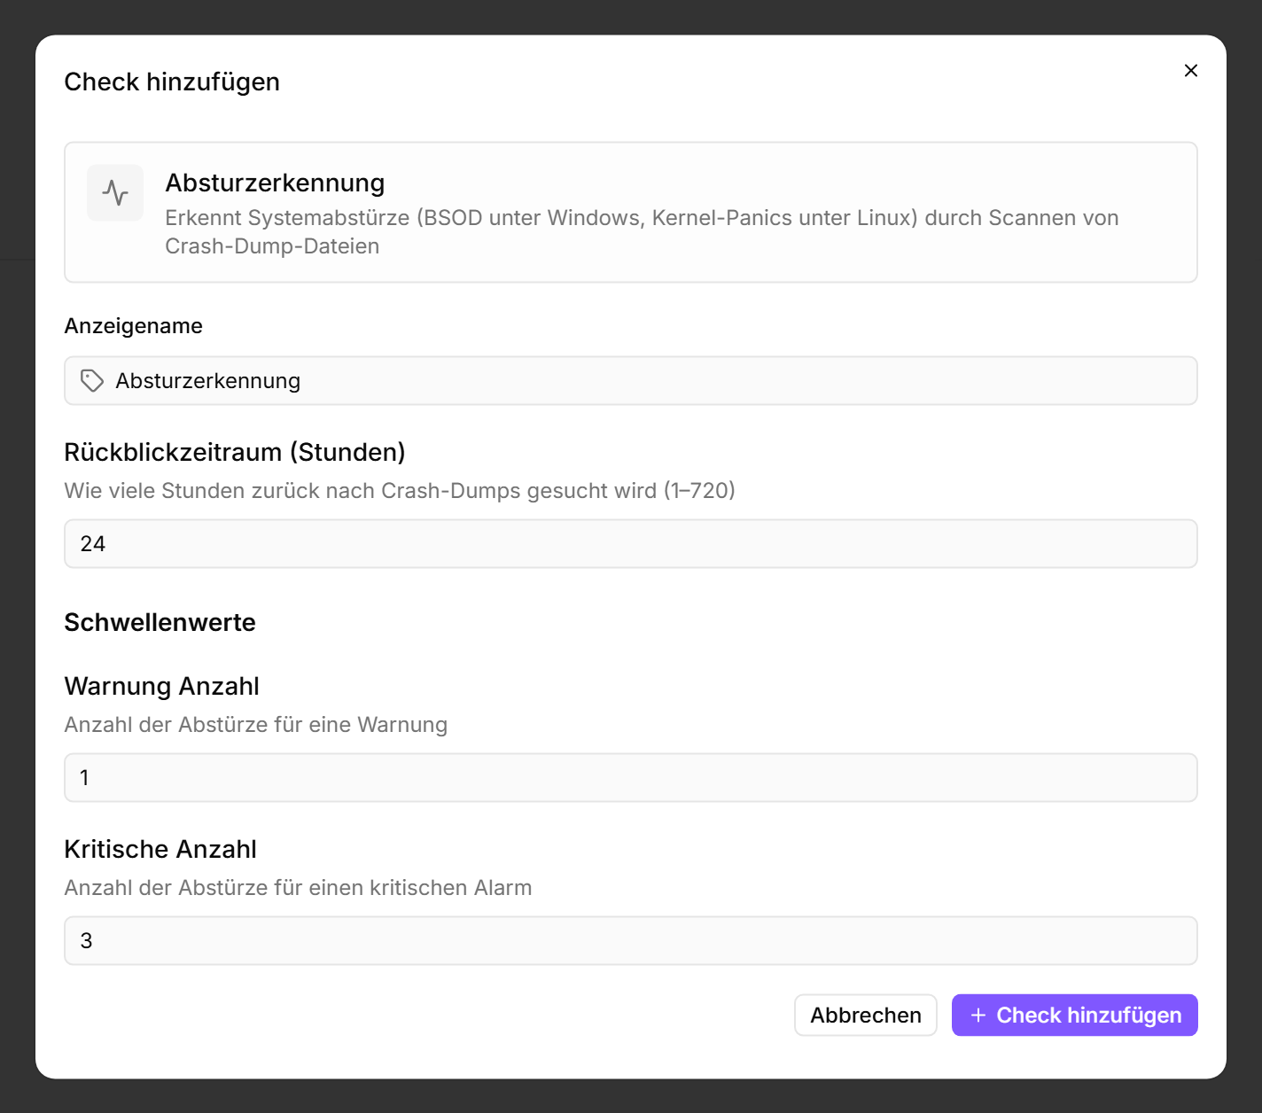Click the description text about Crash-Dump-Dateien
Viewport: 1262px width, 1113px height.
pos(642,232)
